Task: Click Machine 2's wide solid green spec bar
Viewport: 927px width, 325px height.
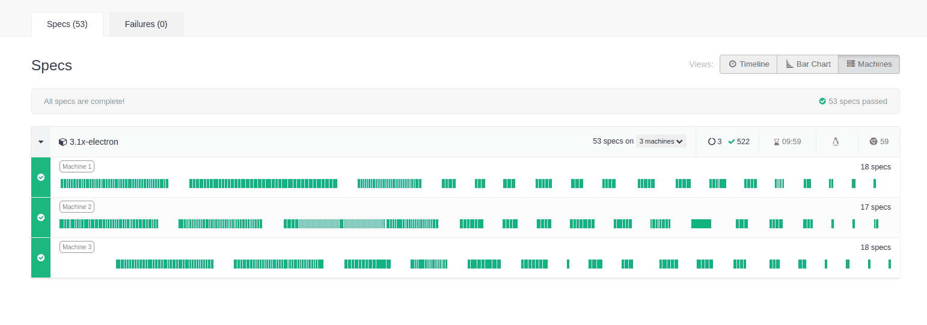Action: [701, 223]
